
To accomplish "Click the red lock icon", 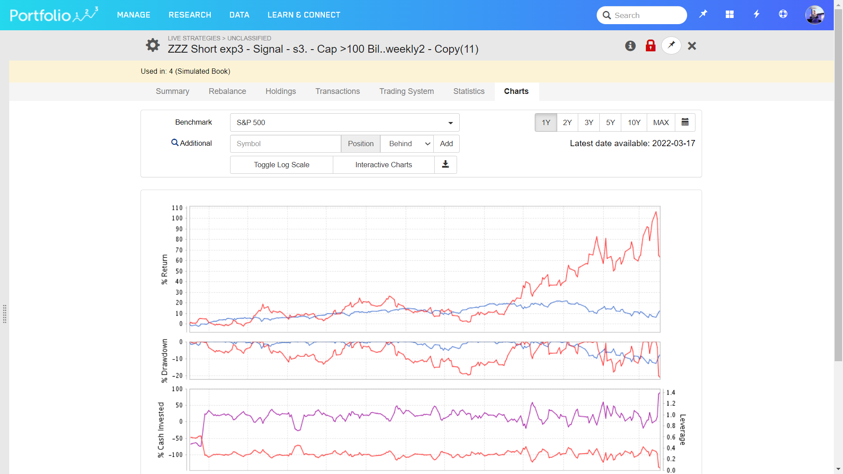I will 650,46.
